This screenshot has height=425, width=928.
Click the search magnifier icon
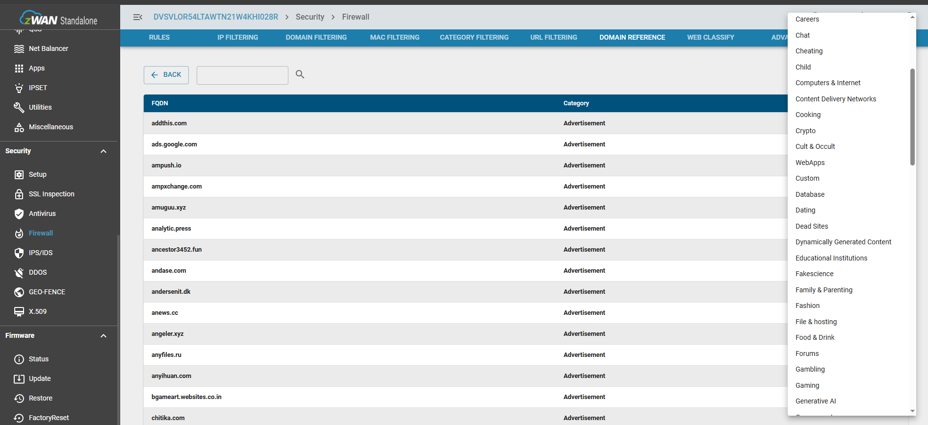(x=300, y=74)
